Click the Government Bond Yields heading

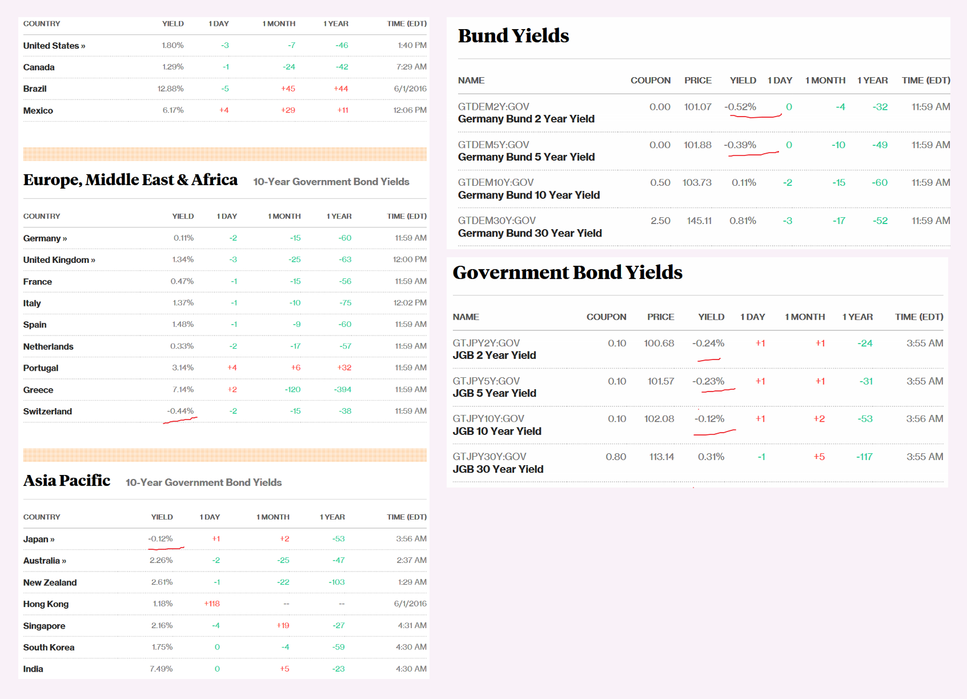pyautogui.click(x=567, y=272)
